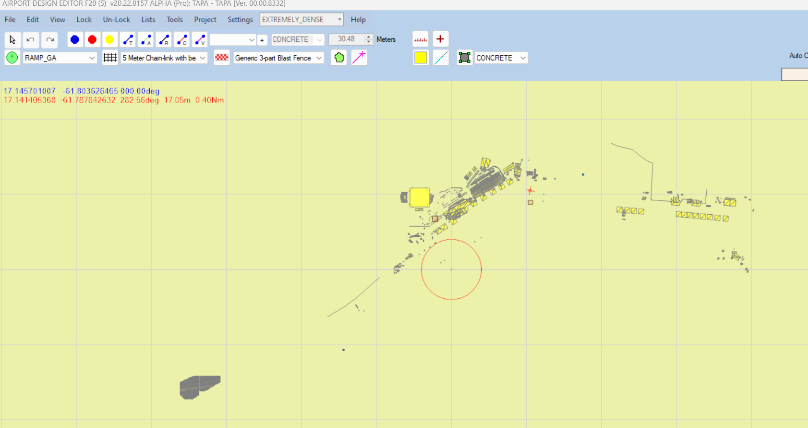Open the Un-Lock menu

[116, 20]
